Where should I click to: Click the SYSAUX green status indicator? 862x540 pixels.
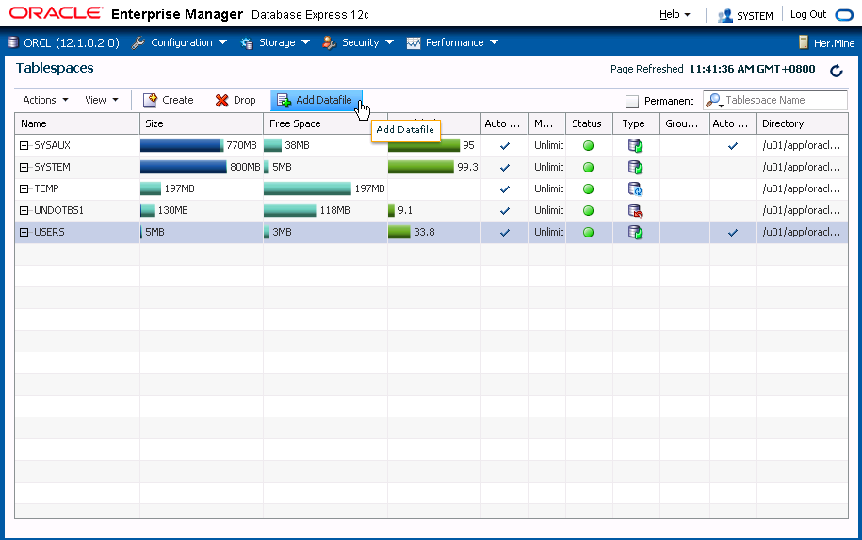pos(588,146)
